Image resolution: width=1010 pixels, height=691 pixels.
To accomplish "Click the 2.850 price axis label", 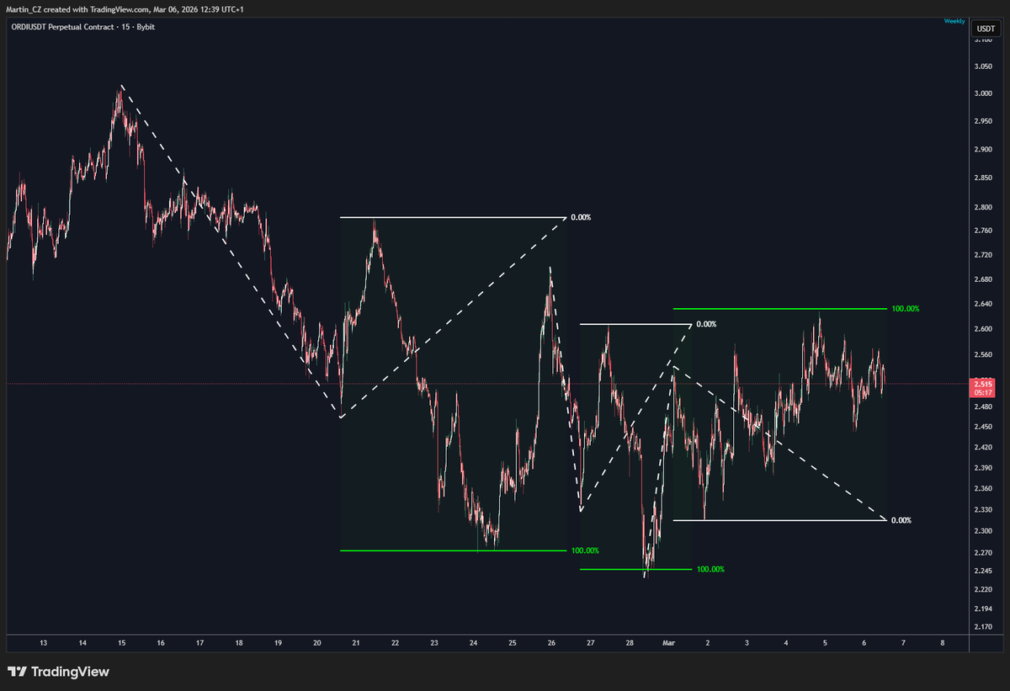I will tap(983, 178).
